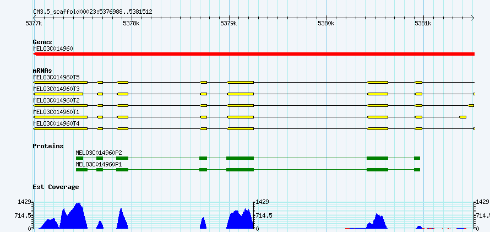490x232 pixels.
Task: Open the Est Coverage track heading
Action: click(x=56, y=187)
